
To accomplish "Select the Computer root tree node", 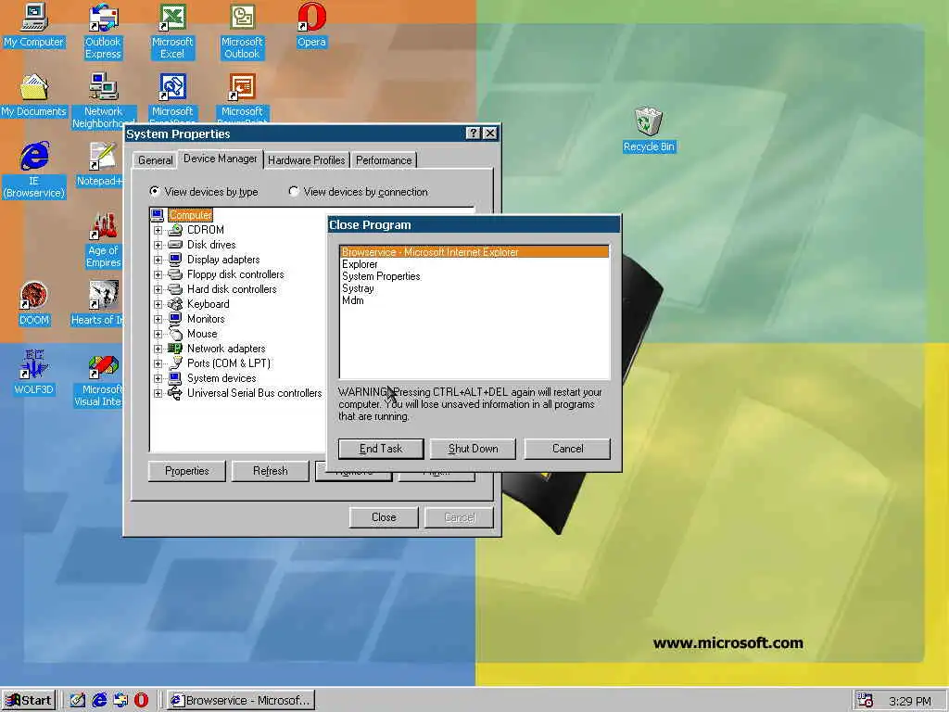I will tap(190, 215).
